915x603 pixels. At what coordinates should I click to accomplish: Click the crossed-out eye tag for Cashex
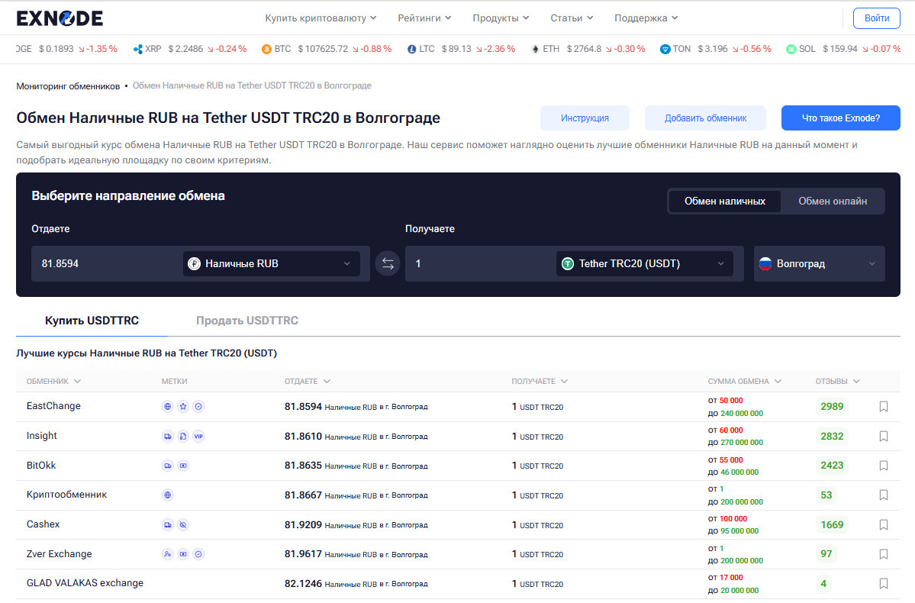(x=183, y=525)
